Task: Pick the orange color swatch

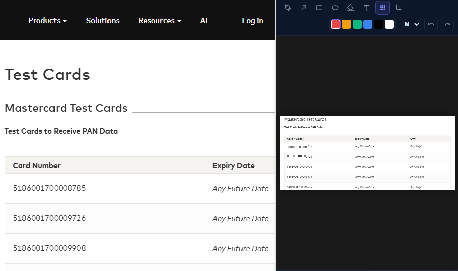Action: click(346, 24)
